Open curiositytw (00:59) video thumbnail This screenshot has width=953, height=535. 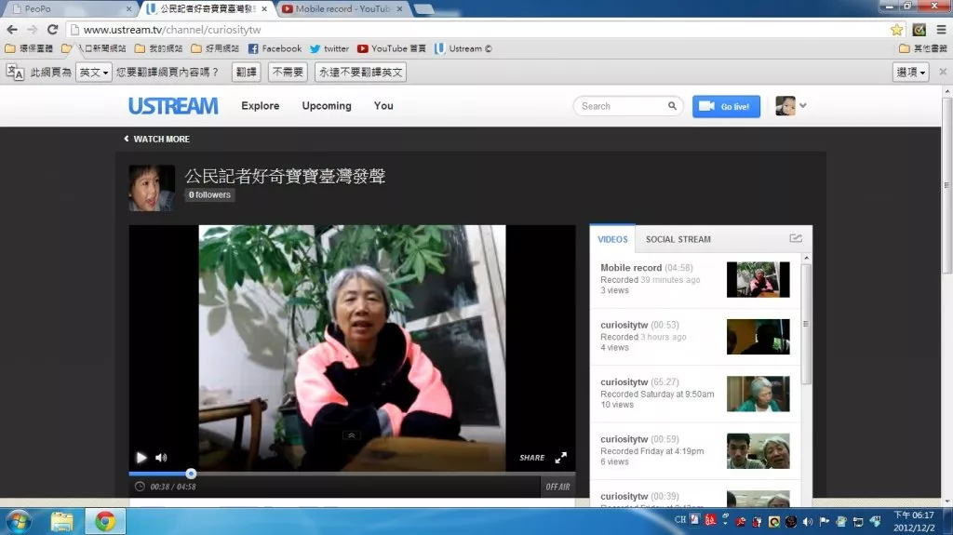(758, 451)
